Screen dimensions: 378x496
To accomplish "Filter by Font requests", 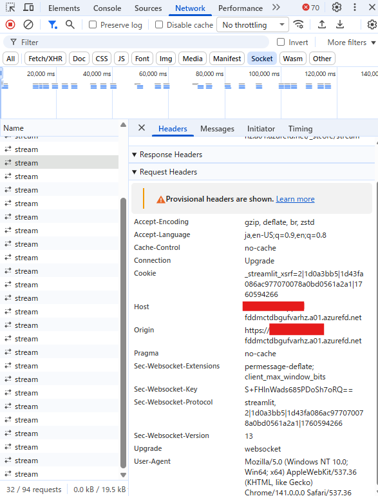I will pyautogui.click(x=142, y=59).
